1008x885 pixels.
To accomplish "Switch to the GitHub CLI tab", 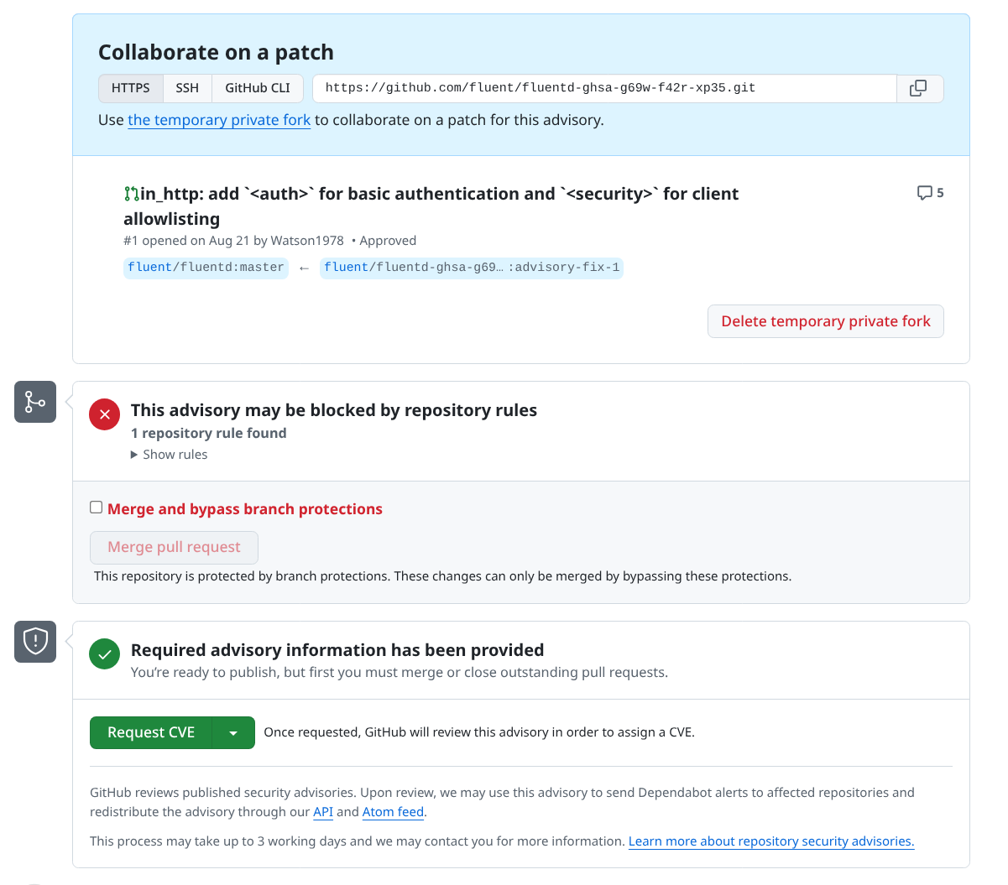I will (x=258, y=88).
